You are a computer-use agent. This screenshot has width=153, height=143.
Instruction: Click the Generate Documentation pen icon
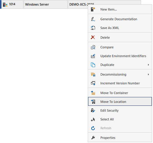(93, 19)
